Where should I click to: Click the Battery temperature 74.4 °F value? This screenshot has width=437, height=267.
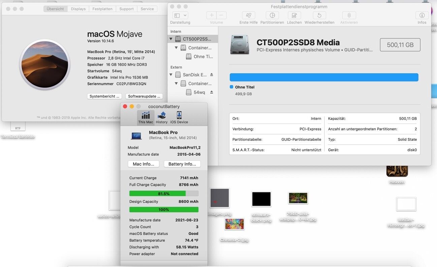[191, 240]
